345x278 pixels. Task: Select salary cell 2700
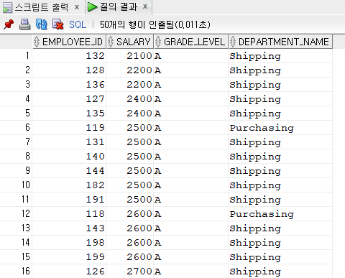(x=130, y=272)
